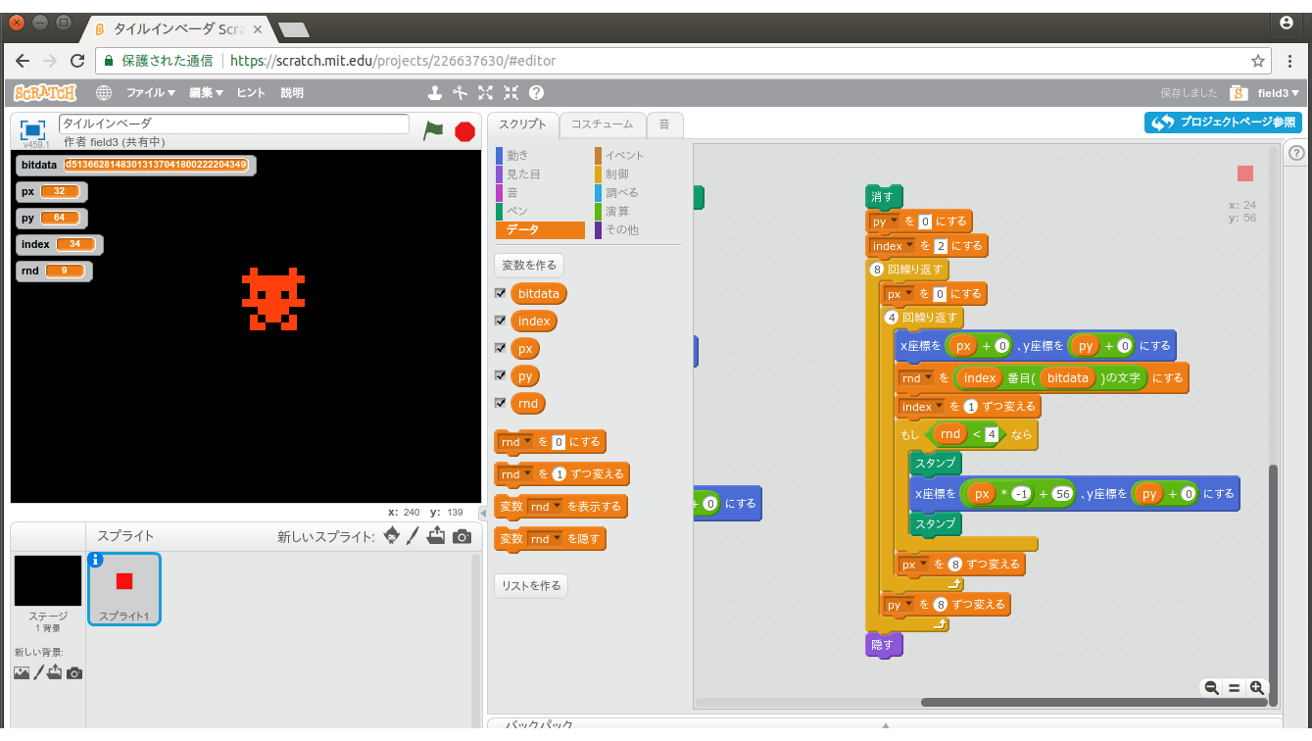Select the shrink sprite tool
1312x741 pixels.
(510, 92)
